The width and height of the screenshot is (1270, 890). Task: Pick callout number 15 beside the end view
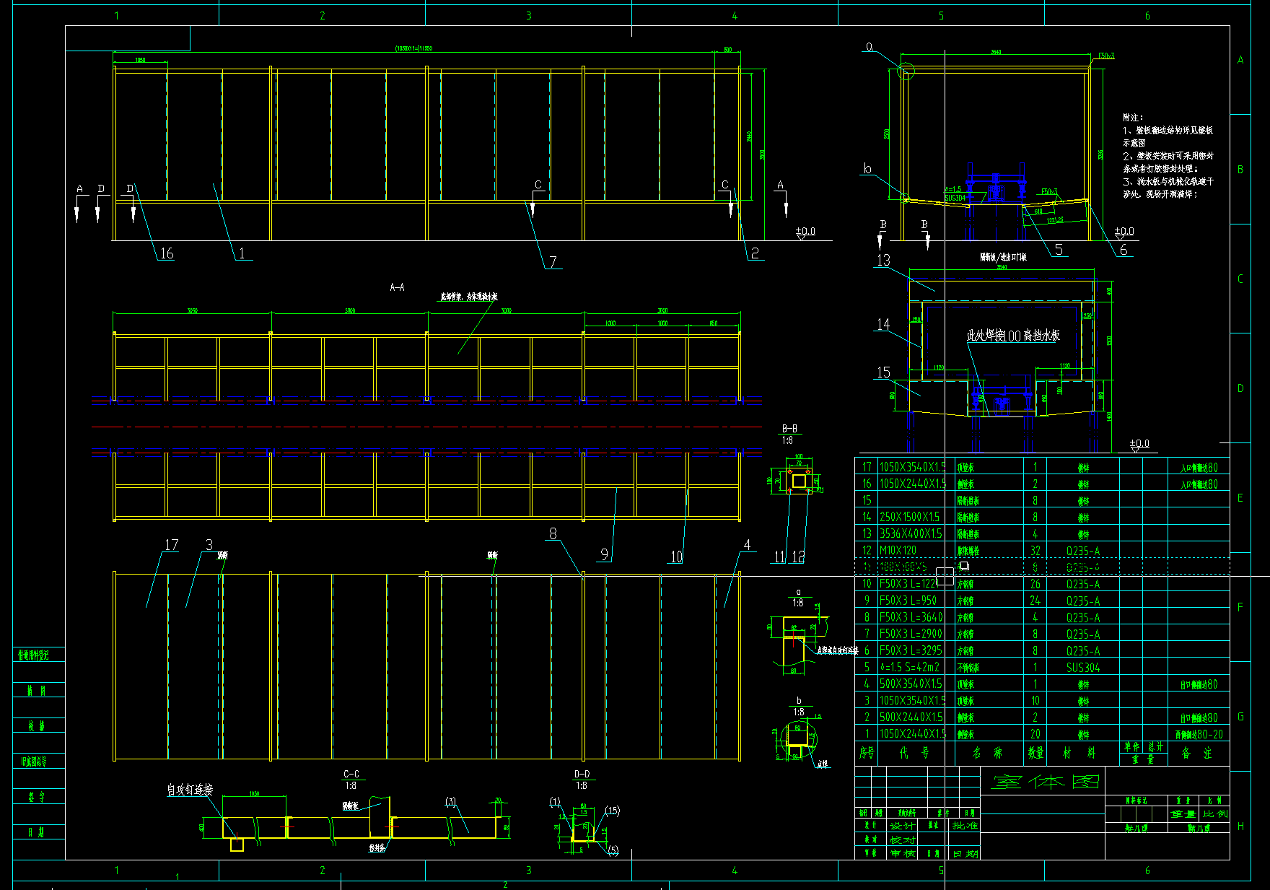click(x=883, y=372)
